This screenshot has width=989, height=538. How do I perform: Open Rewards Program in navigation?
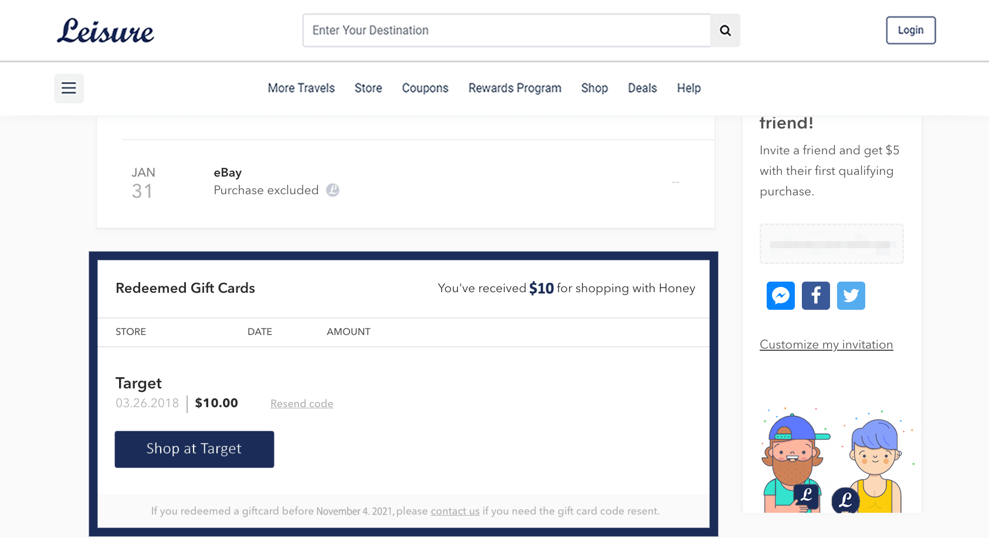click(x=515, y=88)
